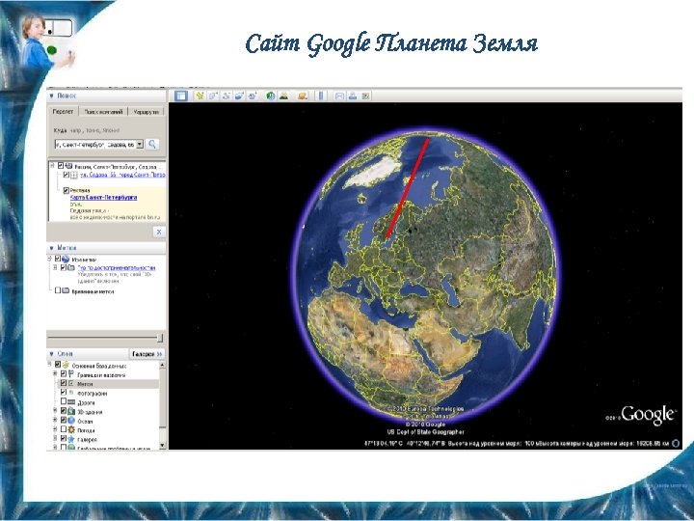Click the Record a Tour icon

[253, 96]
